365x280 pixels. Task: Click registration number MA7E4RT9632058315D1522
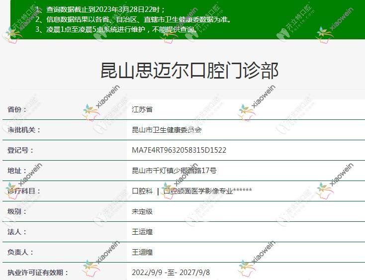click(179, 150)
